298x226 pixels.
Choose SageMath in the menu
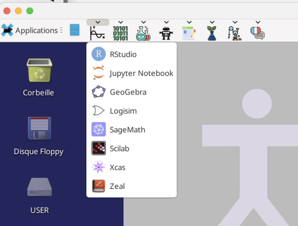tap(132, 130)
